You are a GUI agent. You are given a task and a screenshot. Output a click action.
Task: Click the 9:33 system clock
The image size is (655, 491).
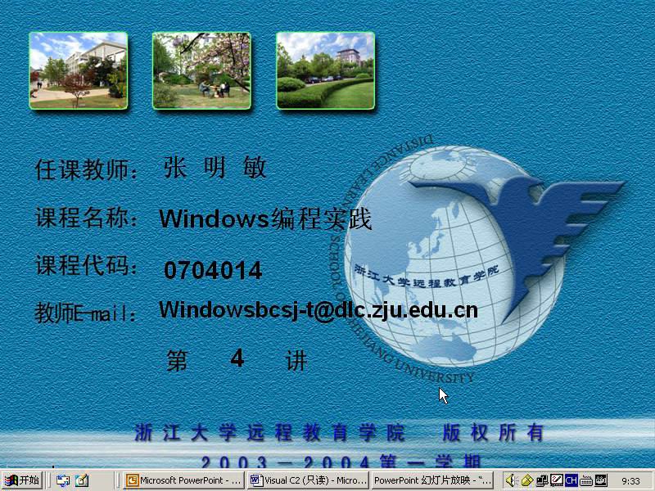(630, 481)
